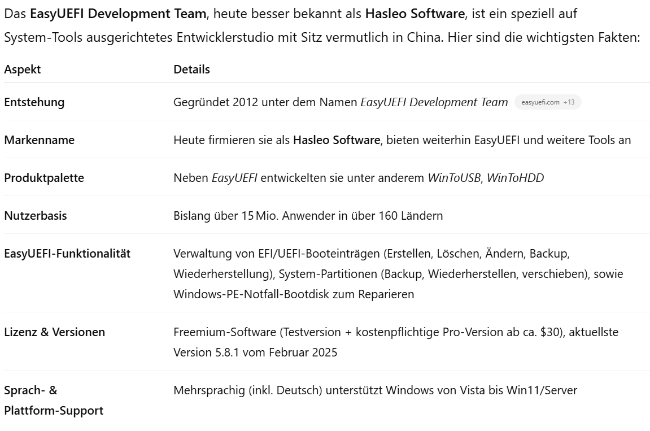Select the Lizenz & Versionen row label
This screenshot has height=431, width=650.
click(x=54, y=332)
